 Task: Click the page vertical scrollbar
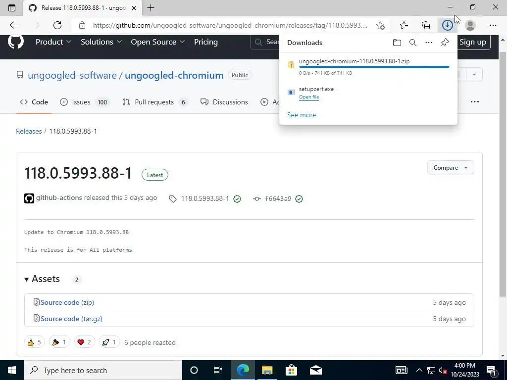click(503, 175)
